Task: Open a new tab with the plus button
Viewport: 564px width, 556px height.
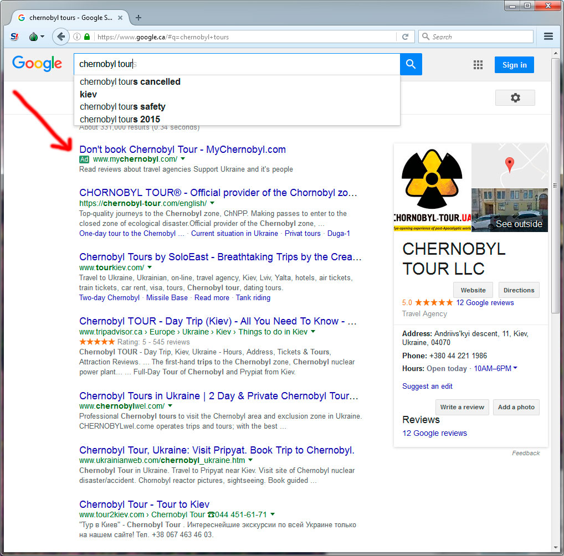Action: (x=139, y=18)
